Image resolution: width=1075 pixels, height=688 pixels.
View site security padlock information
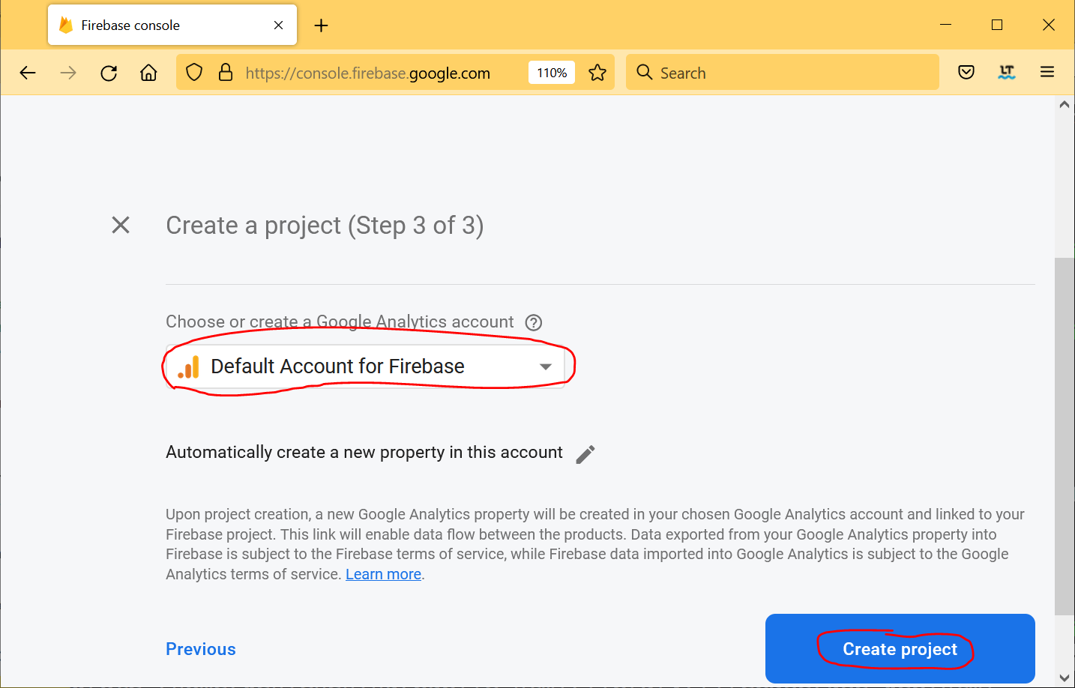tap(226, 73)
